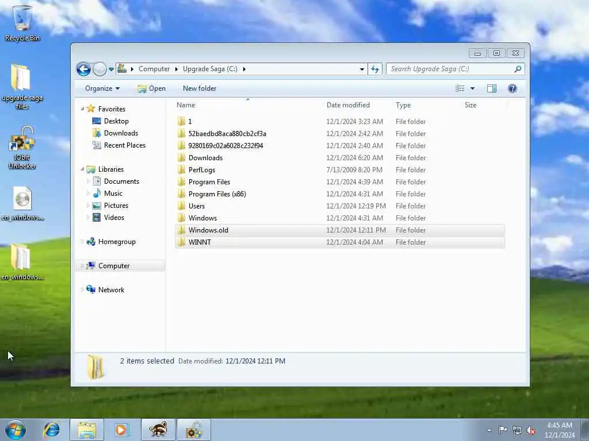The width and height of the screenshot is (589, 441).
Task: Open the view options dropdown arrow
Action: pyautogui.click(x=473, y=88)
